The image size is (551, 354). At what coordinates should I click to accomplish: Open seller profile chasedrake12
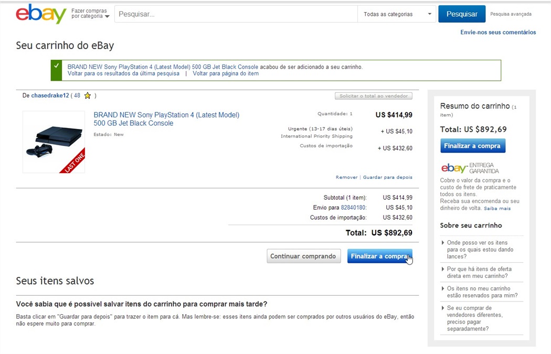coord(50,95)
